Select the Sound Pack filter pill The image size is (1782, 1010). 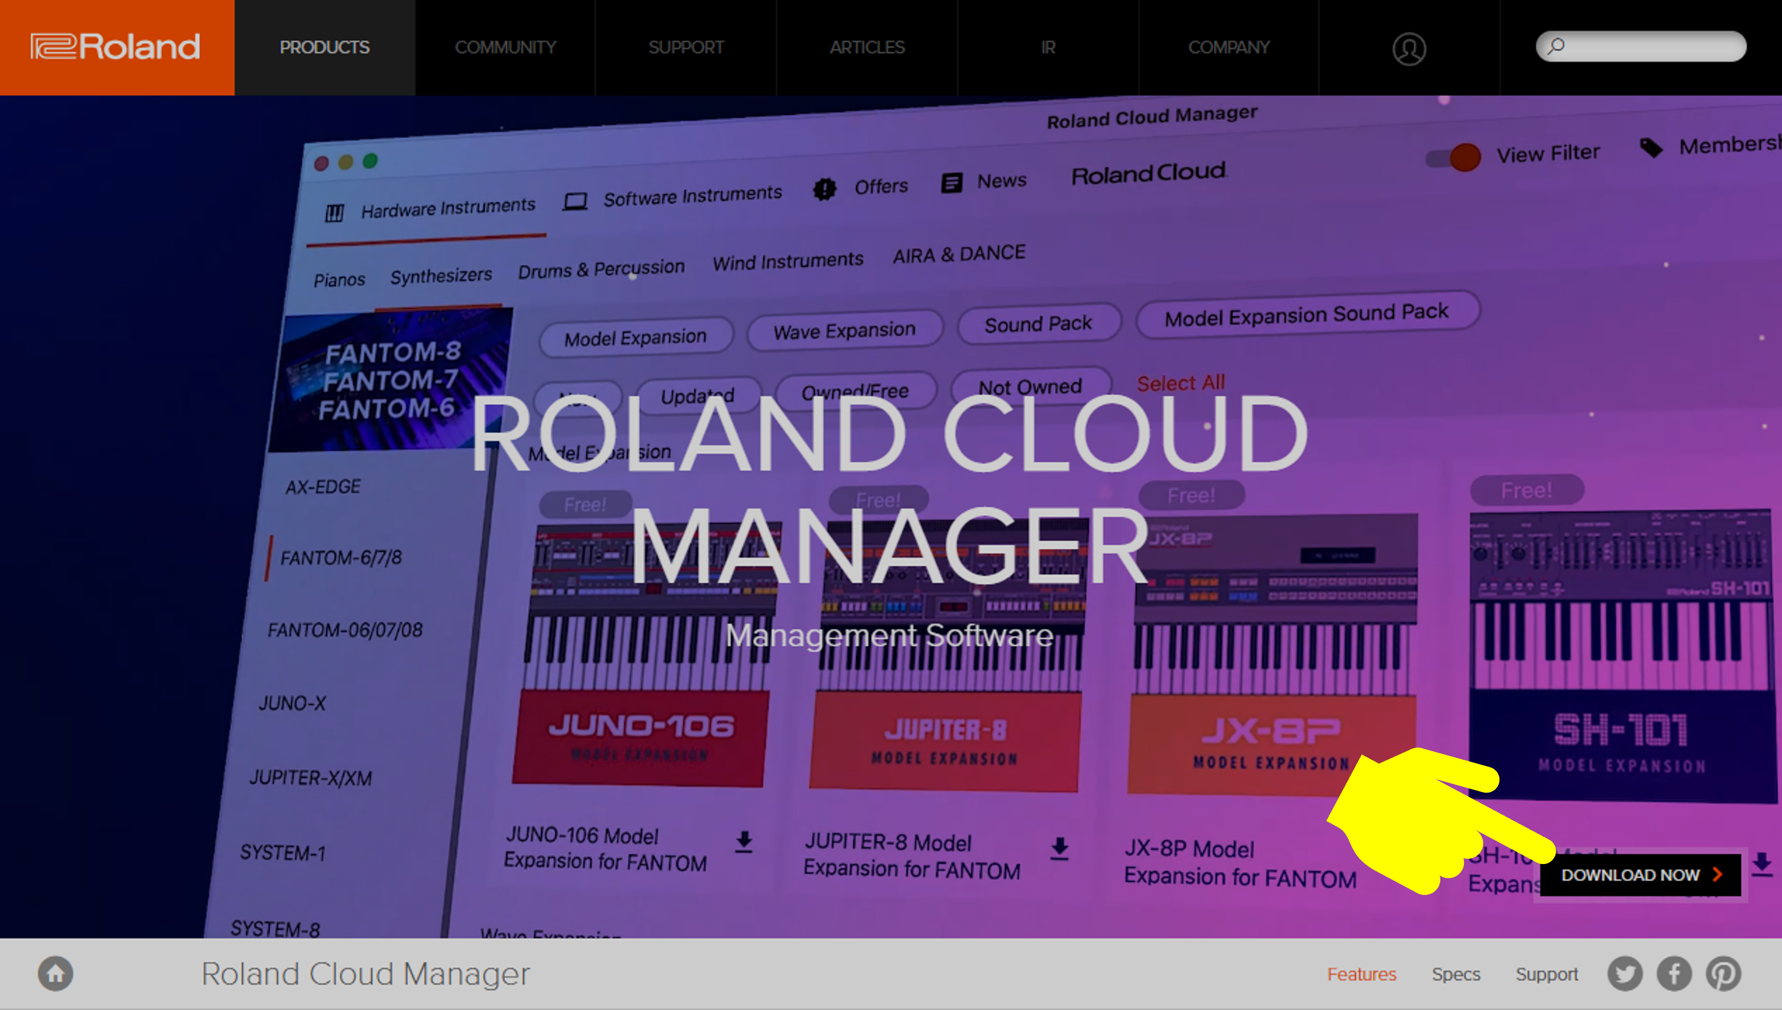point(1039,323)
